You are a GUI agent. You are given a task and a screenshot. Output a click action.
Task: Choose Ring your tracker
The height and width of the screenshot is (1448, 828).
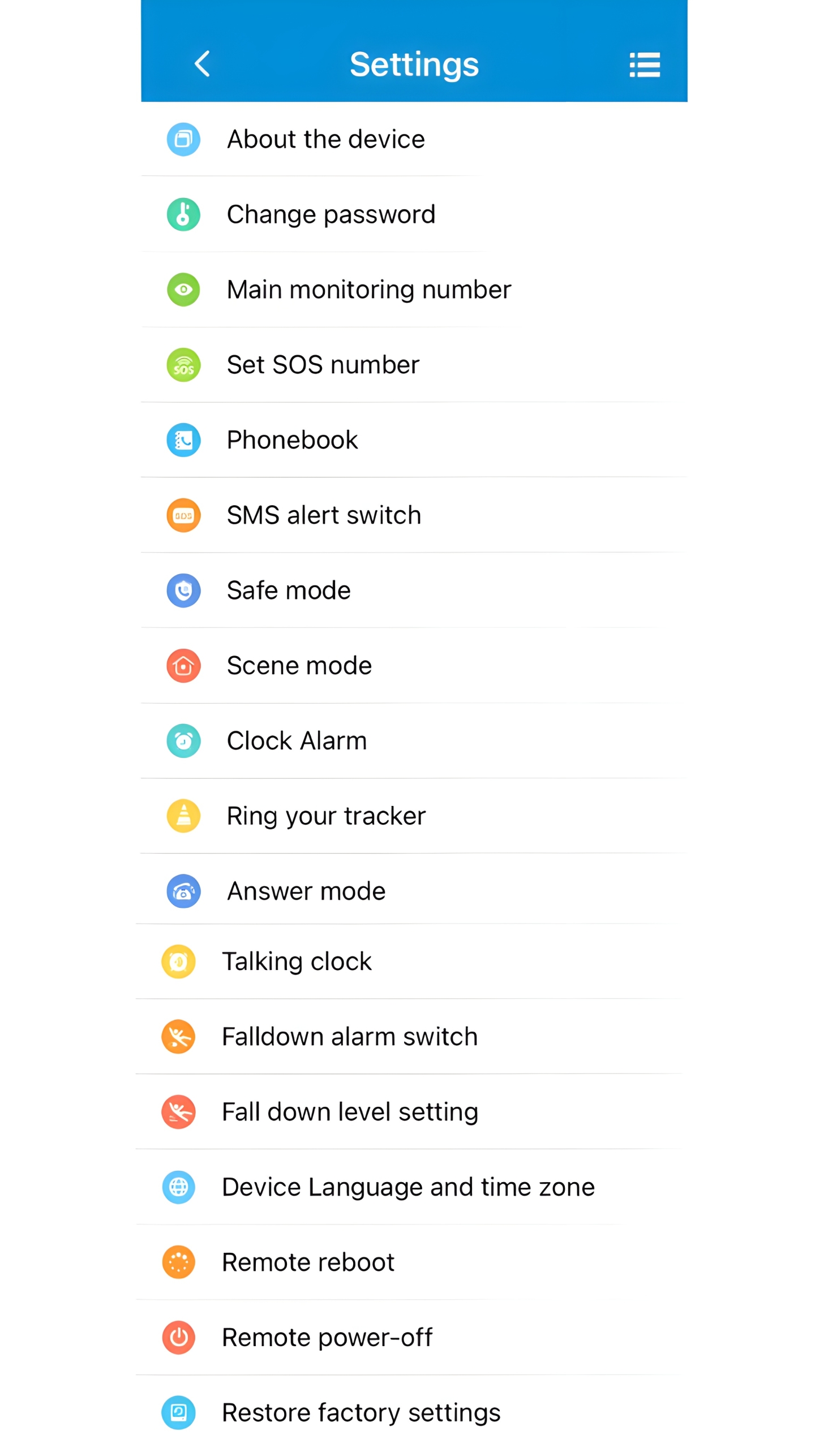click(x=326, y=816)
